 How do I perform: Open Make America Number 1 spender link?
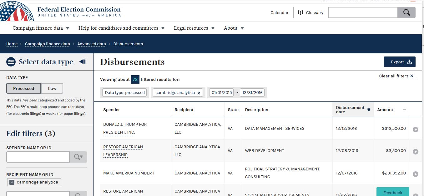(129, 173)
